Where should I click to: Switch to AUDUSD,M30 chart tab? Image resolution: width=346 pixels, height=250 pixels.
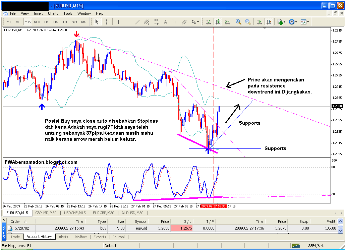132,213
